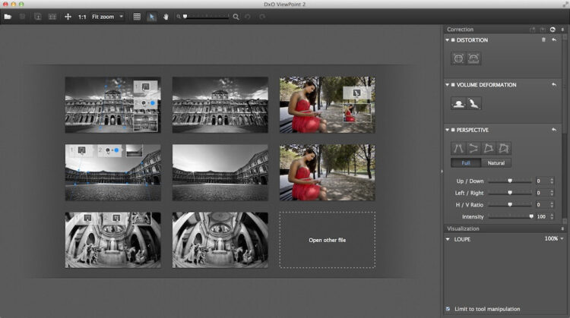This screenshot has height=318, width=570.
Task: Collapse the Distortion section
Action: click(x=448, y=40)
